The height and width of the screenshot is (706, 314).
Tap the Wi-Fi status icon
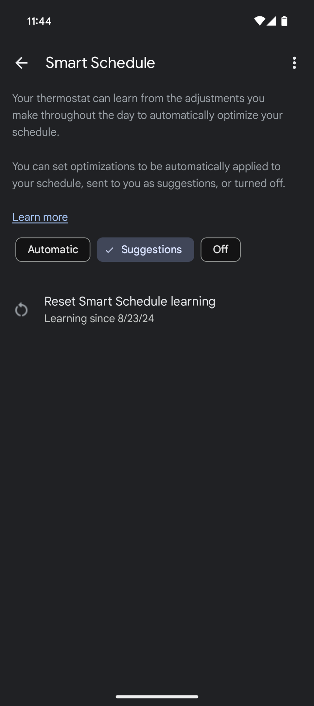click(259, 21)
